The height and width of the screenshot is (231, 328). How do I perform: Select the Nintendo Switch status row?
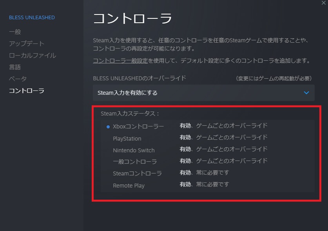point(208,150)
